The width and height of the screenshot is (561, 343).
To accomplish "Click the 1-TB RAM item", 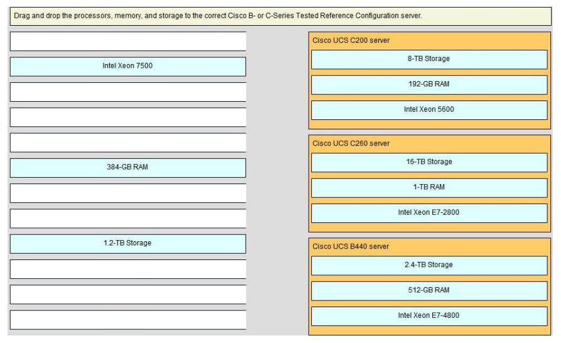I will pyautogui.click(x=429, y=188).
